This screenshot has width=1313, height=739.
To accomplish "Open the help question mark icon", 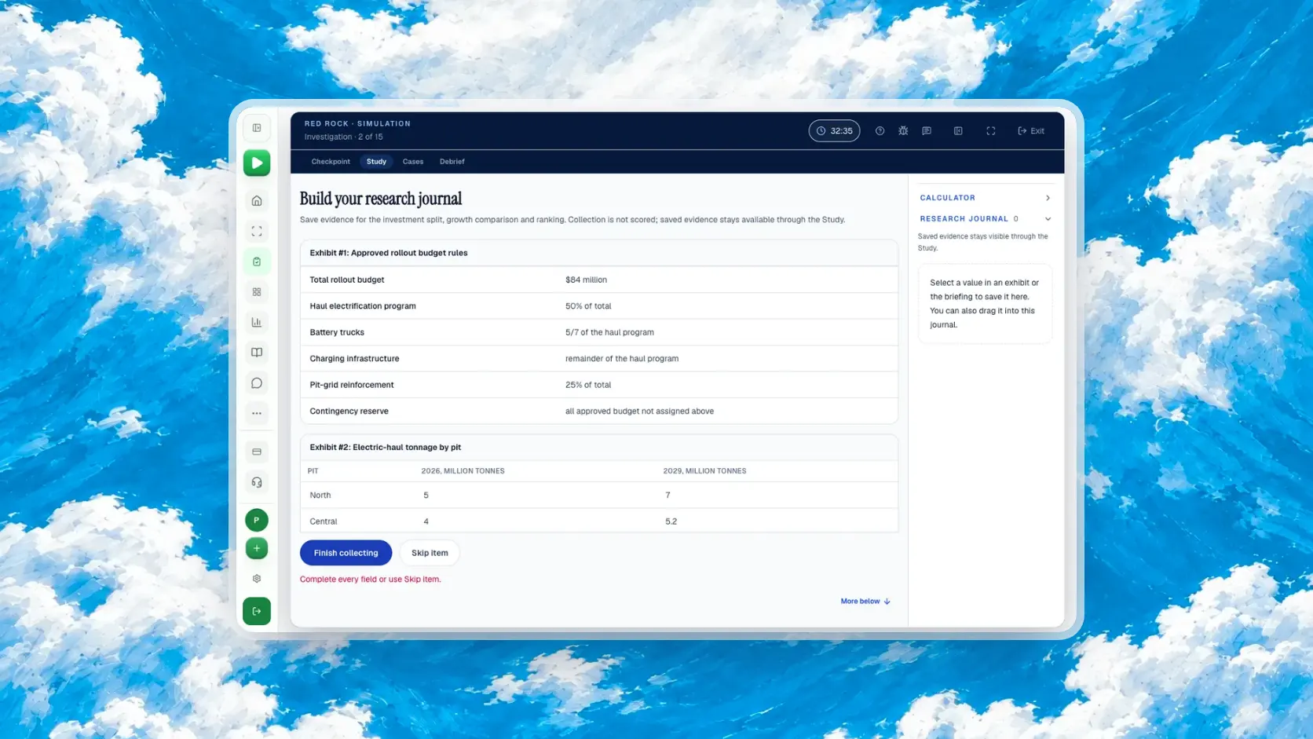I will (x=880, y=131).
